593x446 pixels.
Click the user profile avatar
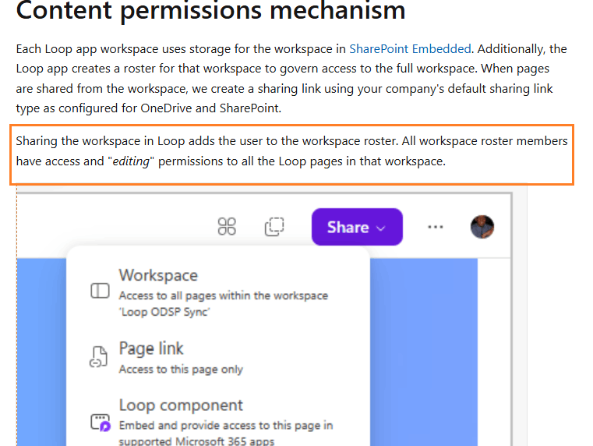pyautogui.click(x=482, y=227)
